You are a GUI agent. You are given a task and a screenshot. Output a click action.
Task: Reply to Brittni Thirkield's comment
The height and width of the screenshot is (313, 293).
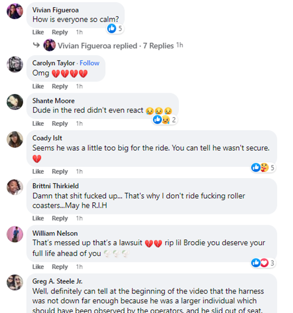pos(60,218)
